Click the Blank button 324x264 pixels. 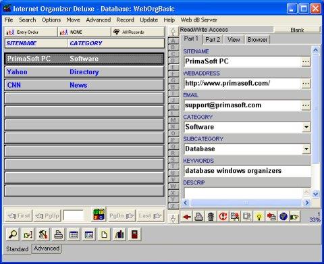point(297,30)
